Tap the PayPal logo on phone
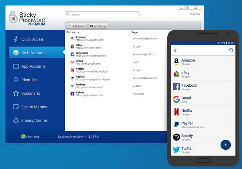This screenshot has height=169, width=242. pos(176,124)
